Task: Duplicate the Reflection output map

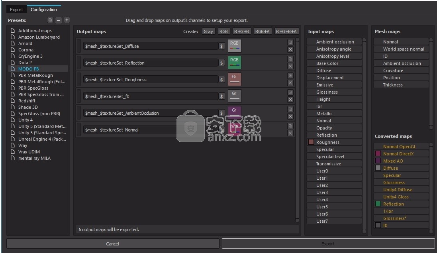Action: point(290,59)
